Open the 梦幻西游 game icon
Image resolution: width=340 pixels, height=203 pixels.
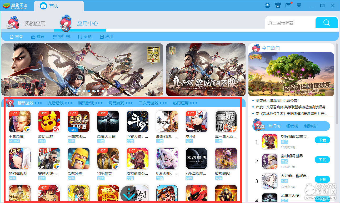(49, 121)
